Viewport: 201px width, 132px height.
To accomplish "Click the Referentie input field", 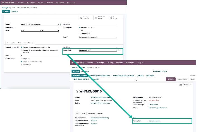I will pyautogui.click(x=98, y=25).
